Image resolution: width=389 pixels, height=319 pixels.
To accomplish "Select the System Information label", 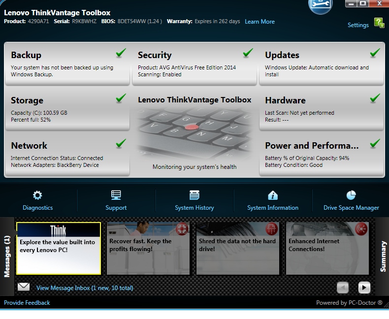I will [273, 208].
